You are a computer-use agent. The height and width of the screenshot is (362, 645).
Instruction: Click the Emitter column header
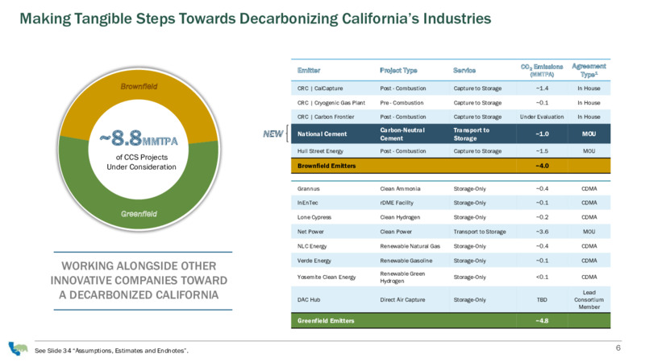coord(309,70)
